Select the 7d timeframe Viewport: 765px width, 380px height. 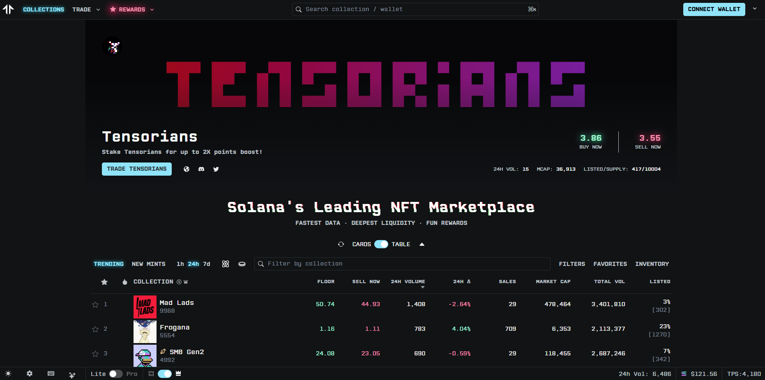(207, 264)
